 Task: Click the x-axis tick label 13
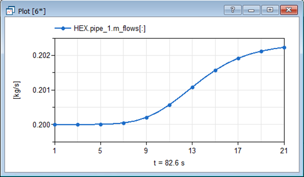click(x=192, y=151)
